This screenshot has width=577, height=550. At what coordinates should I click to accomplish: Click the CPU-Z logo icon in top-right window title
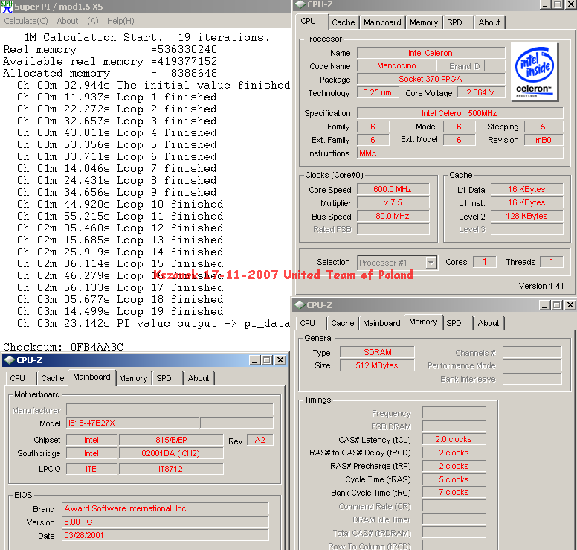tap(300, 4)
